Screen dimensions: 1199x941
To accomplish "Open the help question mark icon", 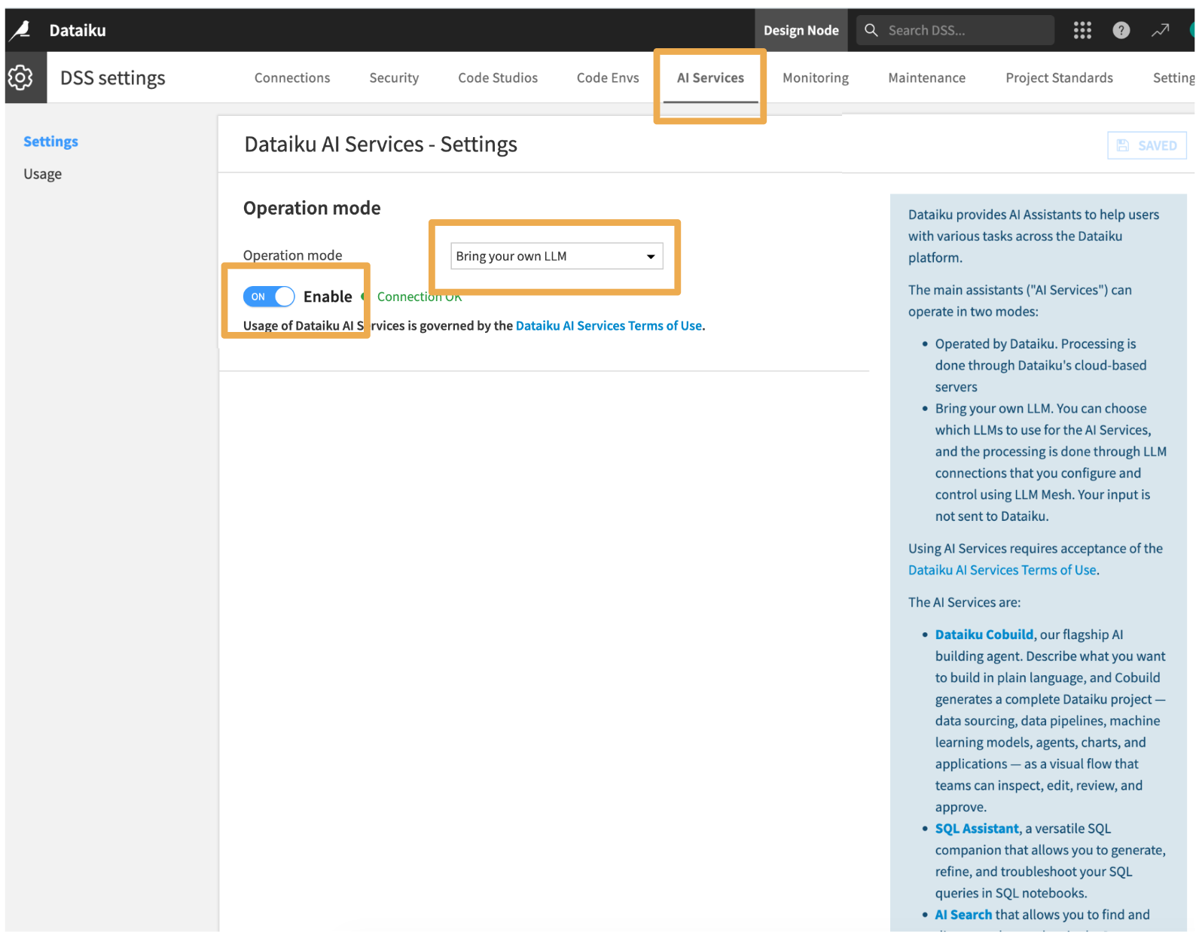I will point(1121,30).
